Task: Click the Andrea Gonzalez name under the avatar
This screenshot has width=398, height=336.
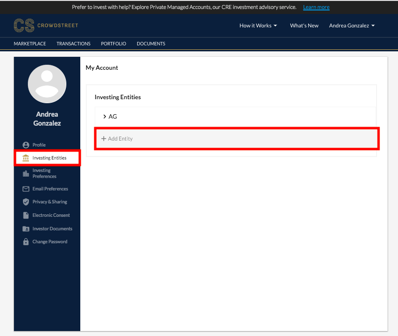Action: point(47,119)
